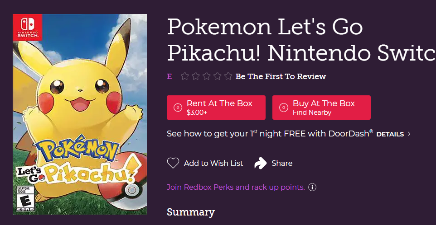The width and height of the screenshot is (436, 225).
Task: Click Buy At The Box button
Action: click(x=321, y=108)
